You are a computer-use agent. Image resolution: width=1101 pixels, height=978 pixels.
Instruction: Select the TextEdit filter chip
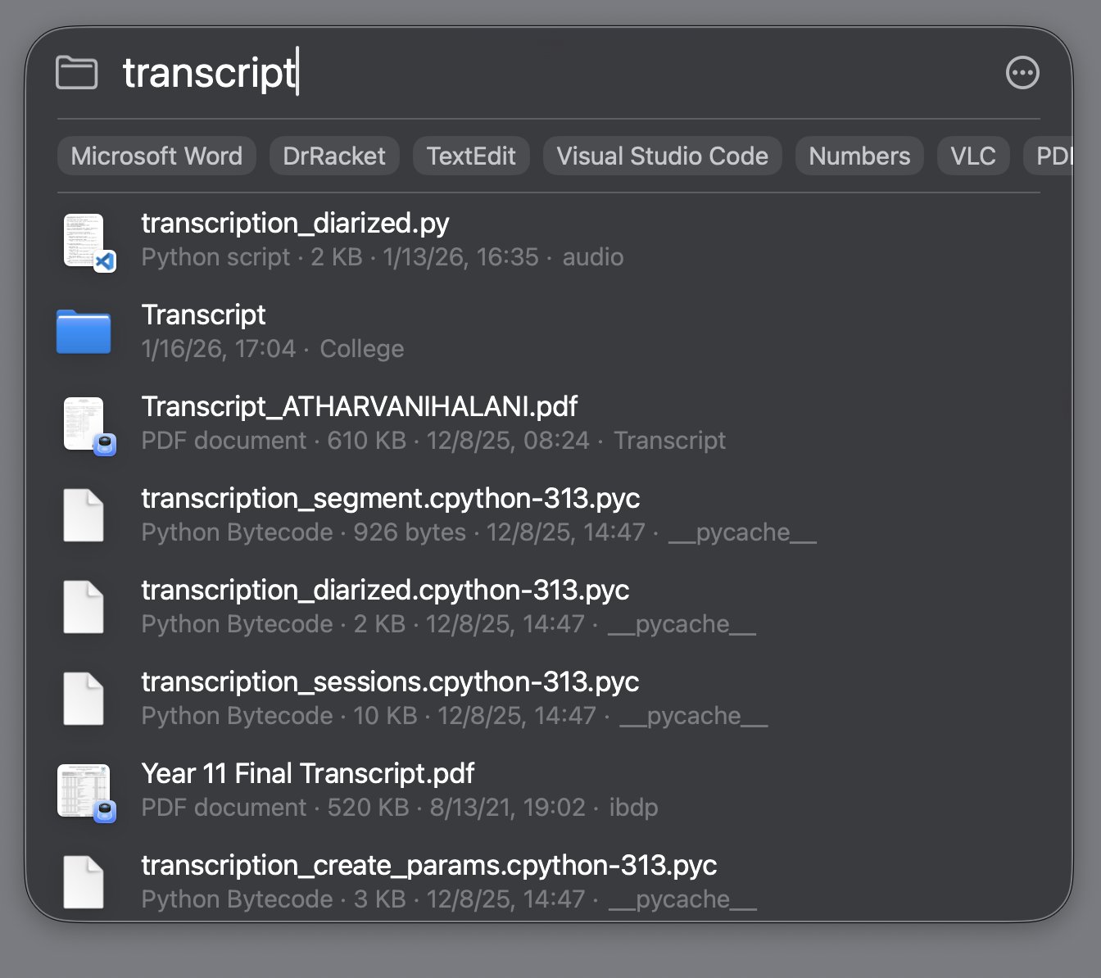coord(471,156)
